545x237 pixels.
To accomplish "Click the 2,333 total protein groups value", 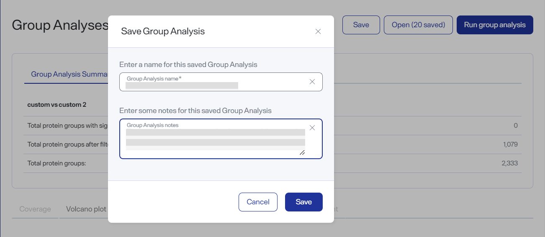I will (510, 163).
